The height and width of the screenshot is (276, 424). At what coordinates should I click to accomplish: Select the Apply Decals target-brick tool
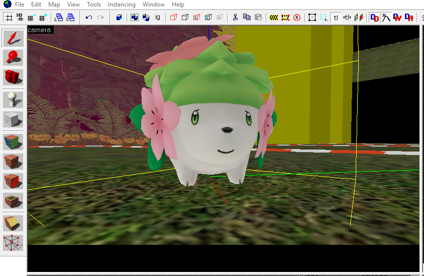coord(13,181)
